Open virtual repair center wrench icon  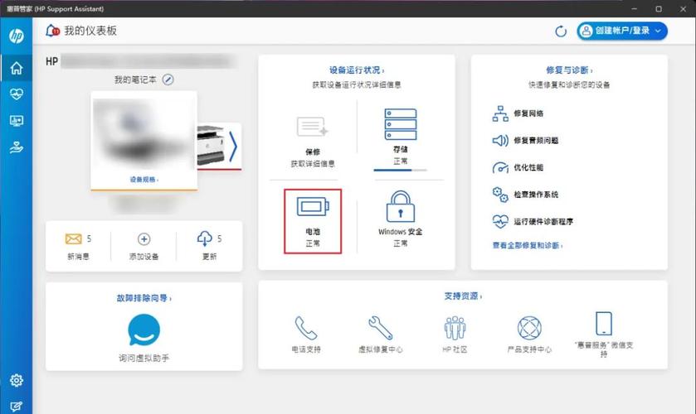(381, 328)
